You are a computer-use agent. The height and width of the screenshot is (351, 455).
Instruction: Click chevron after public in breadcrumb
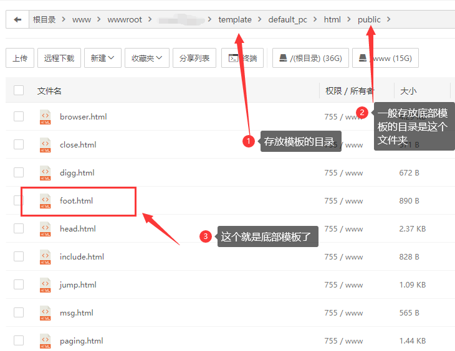tap(388, 19)
